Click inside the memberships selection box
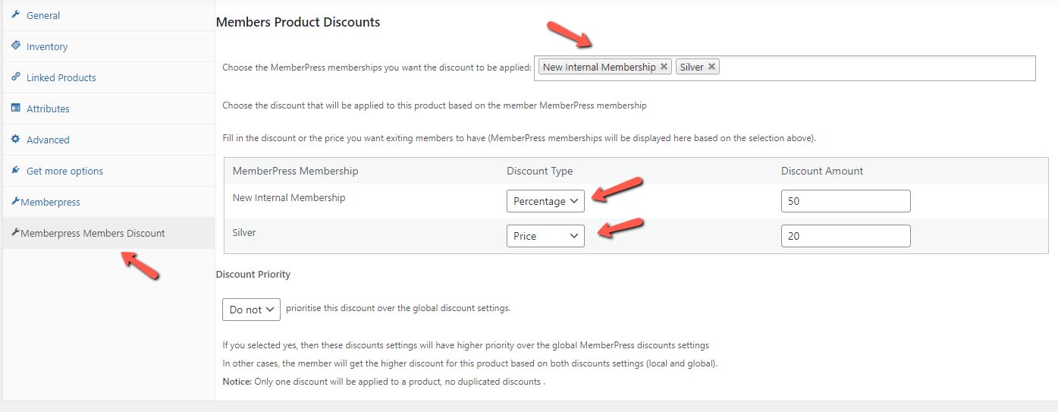The height and width of the screenshot is (412, 1058). [x=876, y=68]
